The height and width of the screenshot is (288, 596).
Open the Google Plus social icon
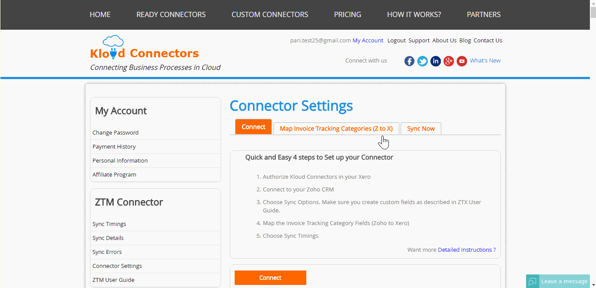click(449, 61)
